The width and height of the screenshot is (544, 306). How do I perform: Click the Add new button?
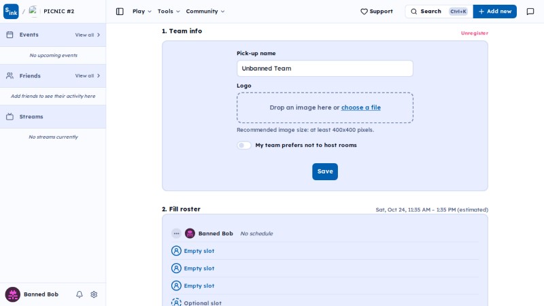pos(495,12)
